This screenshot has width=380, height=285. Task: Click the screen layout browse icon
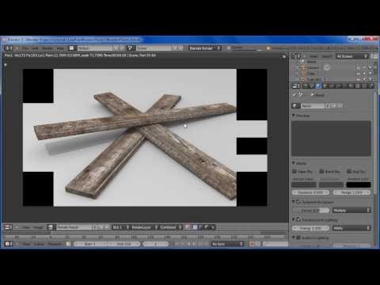tap(71, 48)
